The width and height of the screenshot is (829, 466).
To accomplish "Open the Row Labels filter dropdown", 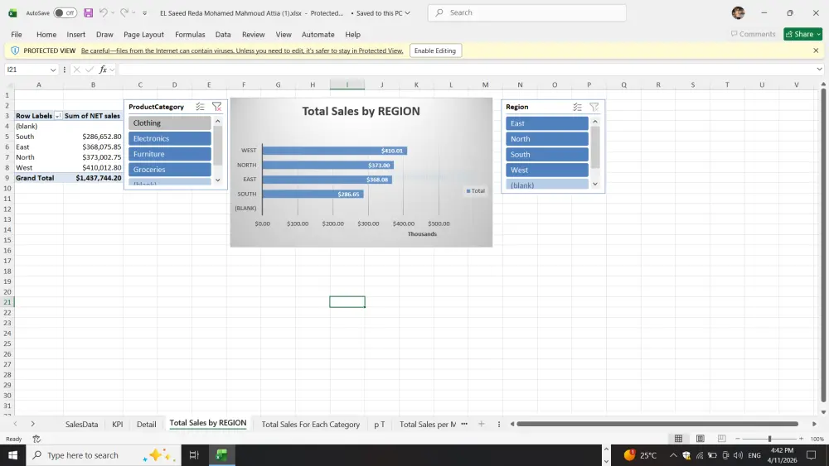I will pyautogui.click(x=58, y=116).
